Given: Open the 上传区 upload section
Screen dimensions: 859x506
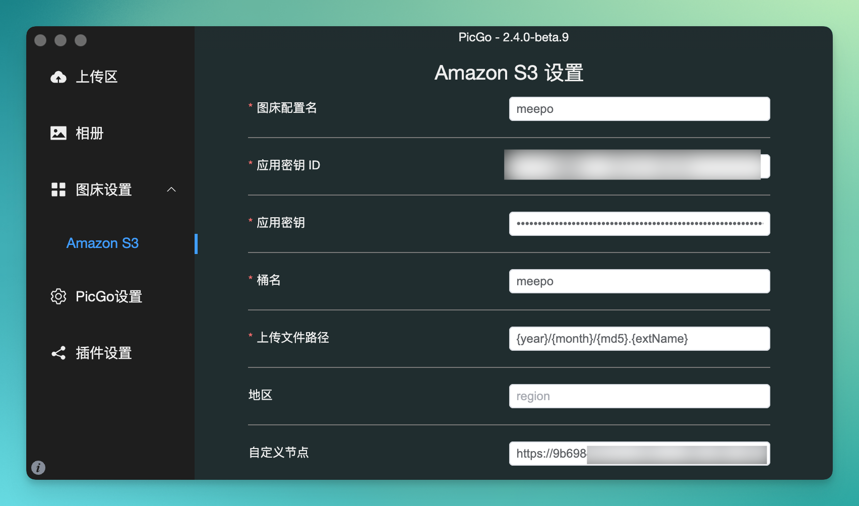Looking at the screenshot, I should (x=97, y=77).
